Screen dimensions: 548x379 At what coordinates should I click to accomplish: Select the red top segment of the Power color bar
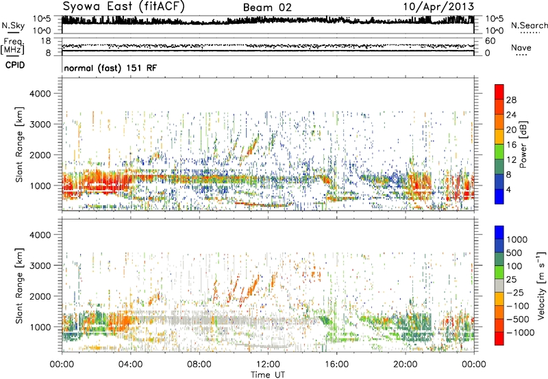[x=499, y=92]
